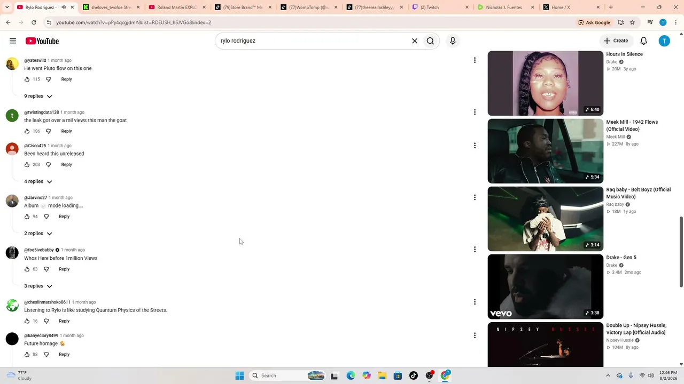Like the @twistingdata138 comment
This screenshot has width=684, height=384.
click(x=27, y=131)
